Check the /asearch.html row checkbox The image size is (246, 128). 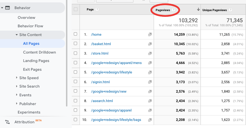[75, 101]
